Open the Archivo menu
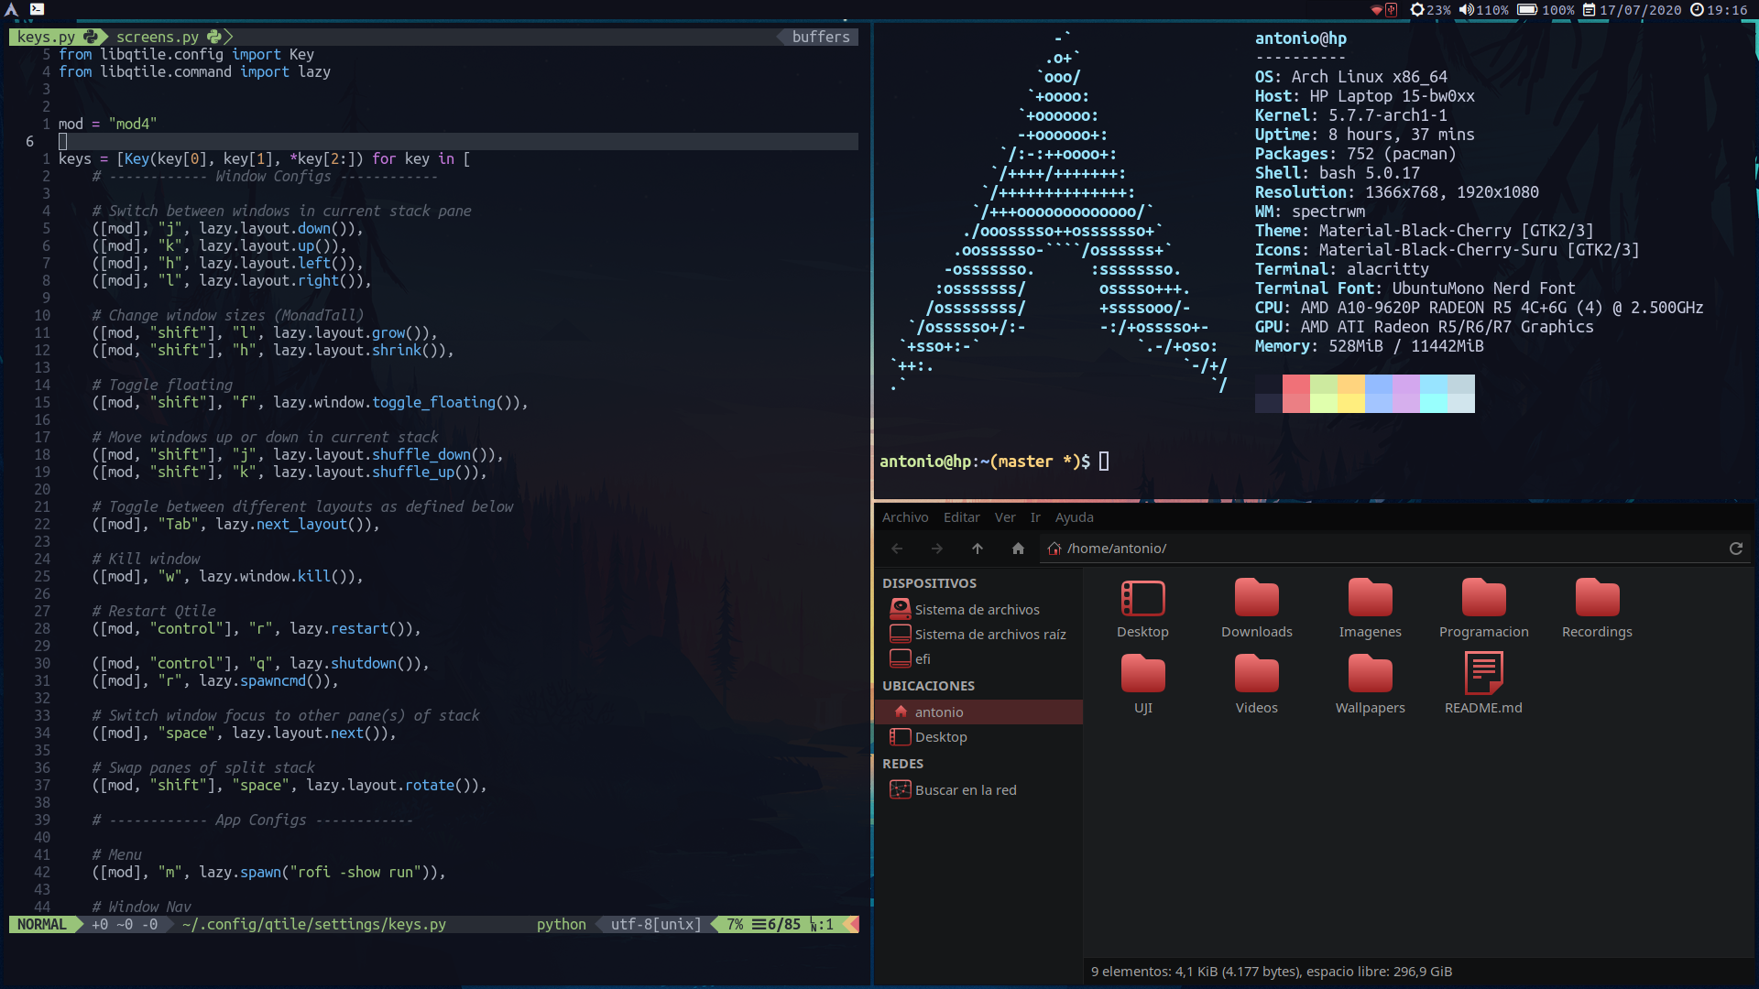 (x=904, y=517)
